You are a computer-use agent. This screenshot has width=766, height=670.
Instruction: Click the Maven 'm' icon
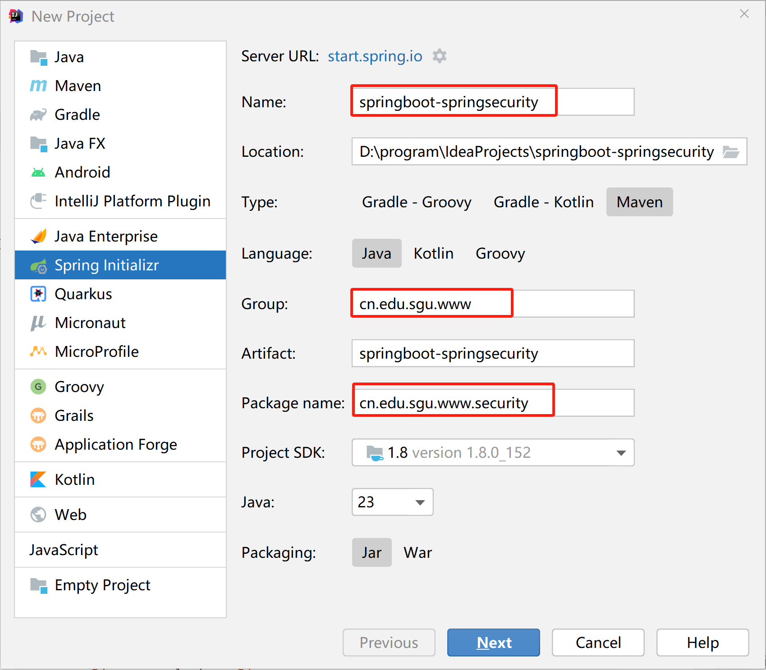pos(38,86)
